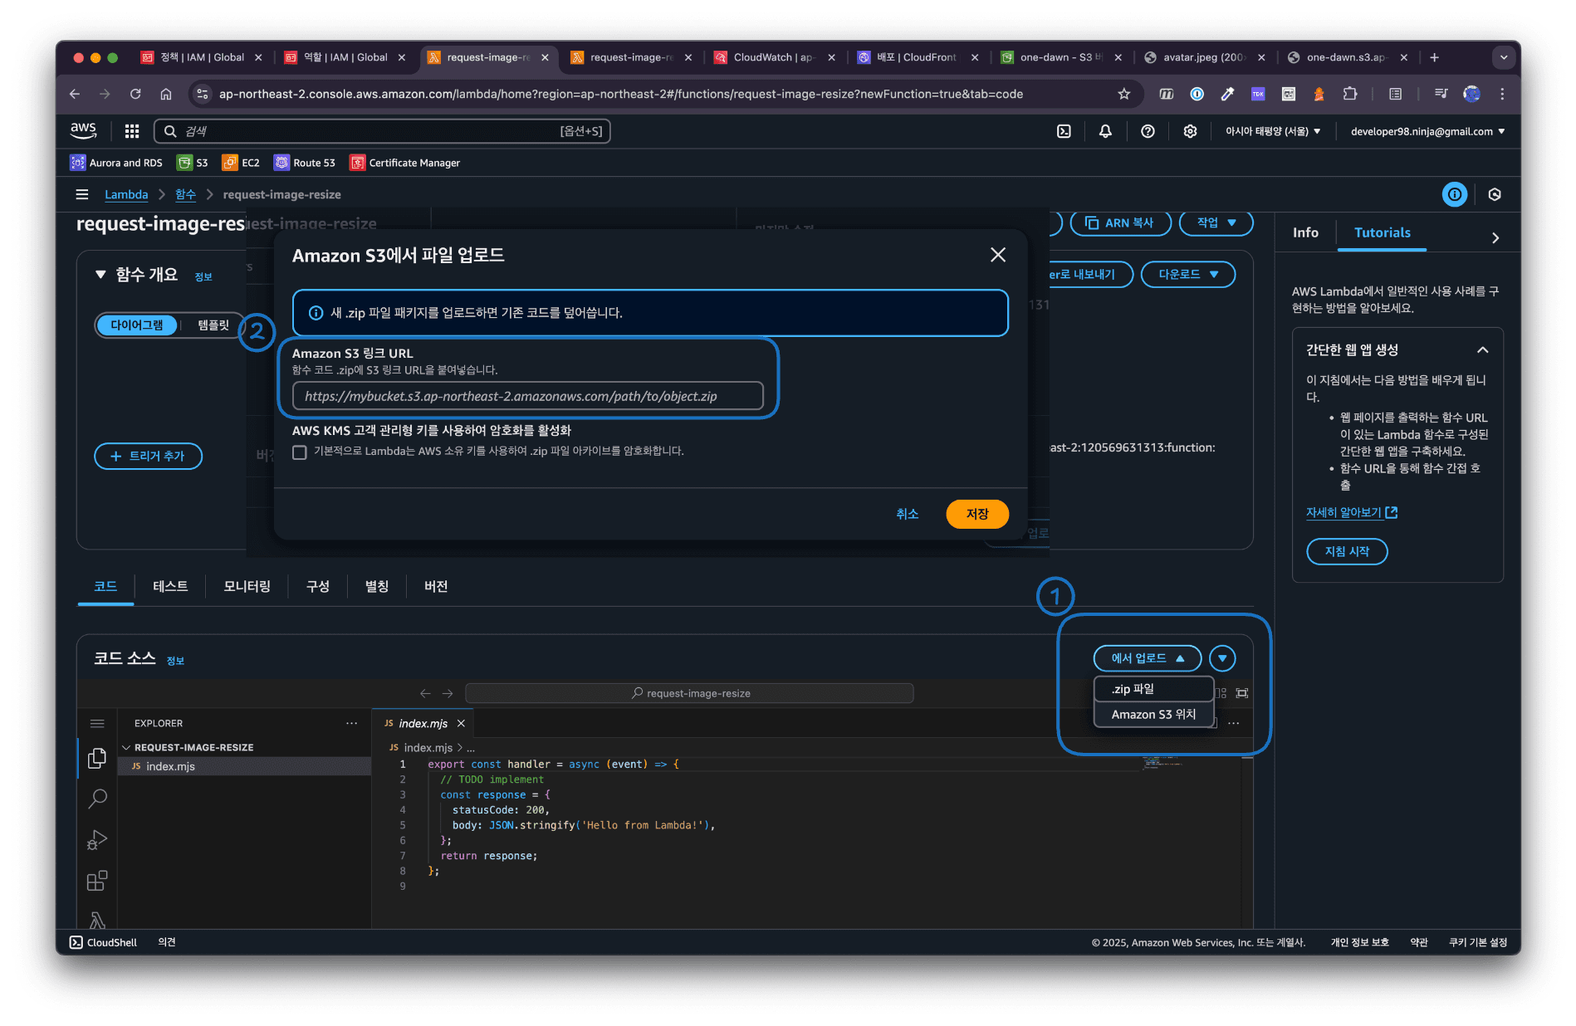Viewport: 1576px width, 1026px height.
Task: Select .zip 파일 upload option
Action: click(1153, 689)
